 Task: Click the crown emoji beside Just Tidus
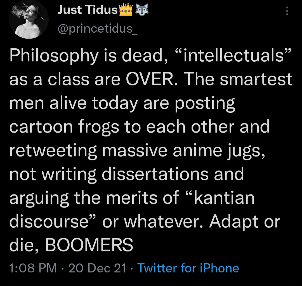pyautogui.click(x=126, y=10)
